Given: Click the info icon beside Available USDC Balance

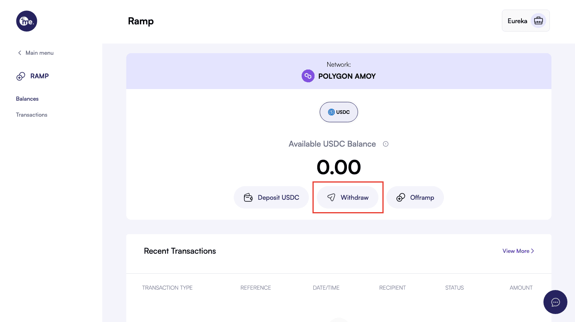Looking at the screenshot, I should point(386,144).
